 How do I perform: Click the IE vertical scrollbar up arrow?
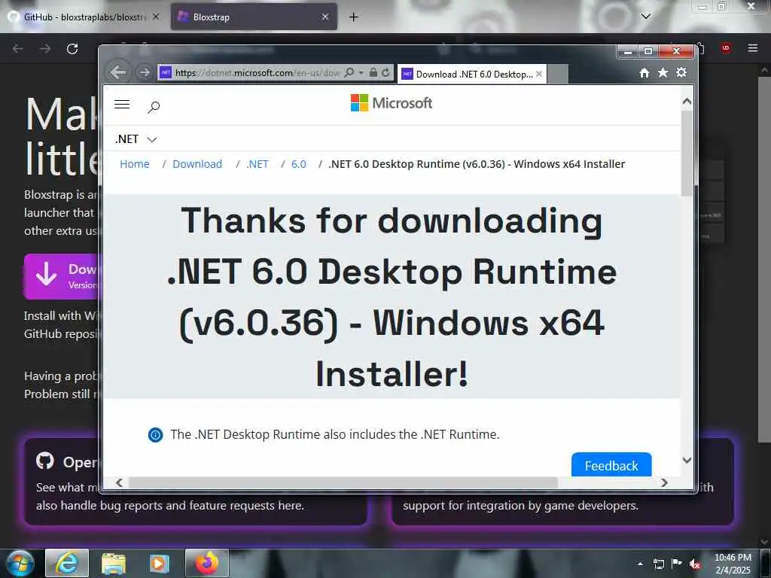[687, 102]
